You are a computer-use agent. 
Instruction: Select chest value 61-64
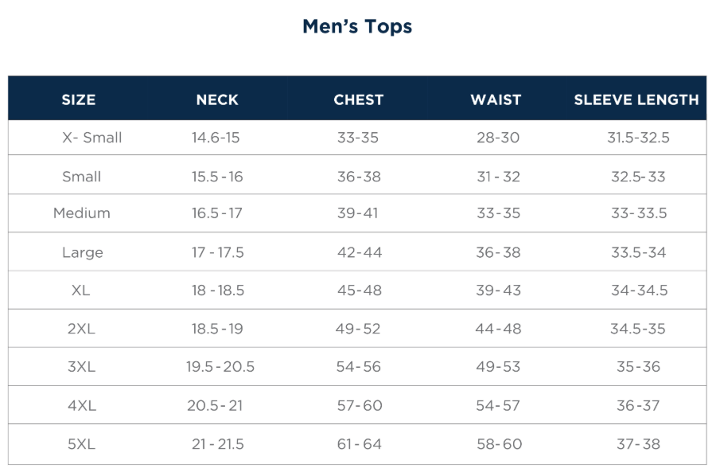[x=359, y=444]
